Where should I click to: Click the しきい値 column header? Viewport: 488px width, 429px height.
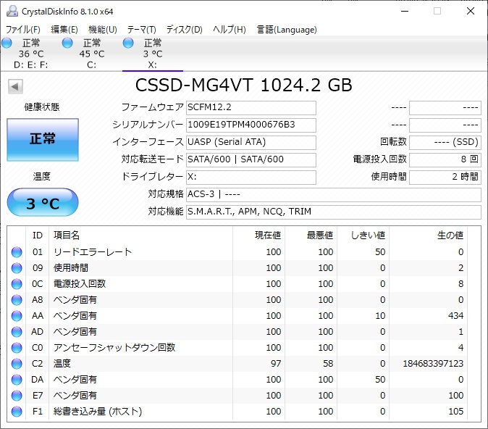(x=363, y=236)
